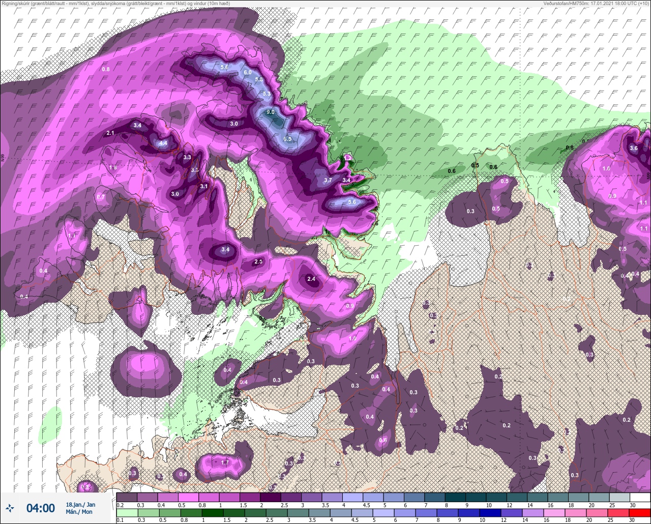Select white swatch ending the upper legend row
Image resolution: width=651 pixels, height=524 pixels.
tap(640, 497)
